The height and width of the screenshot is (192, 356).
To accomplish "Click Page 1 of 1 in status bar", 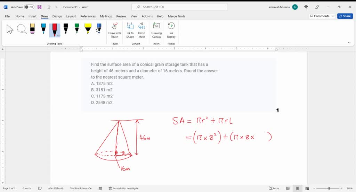I will pos(9,189).
